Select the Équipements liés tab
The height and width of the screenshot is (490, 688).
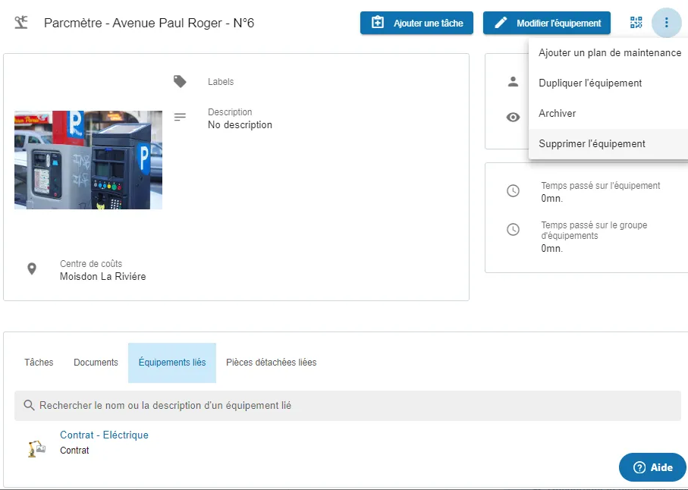tap(172, 363)
